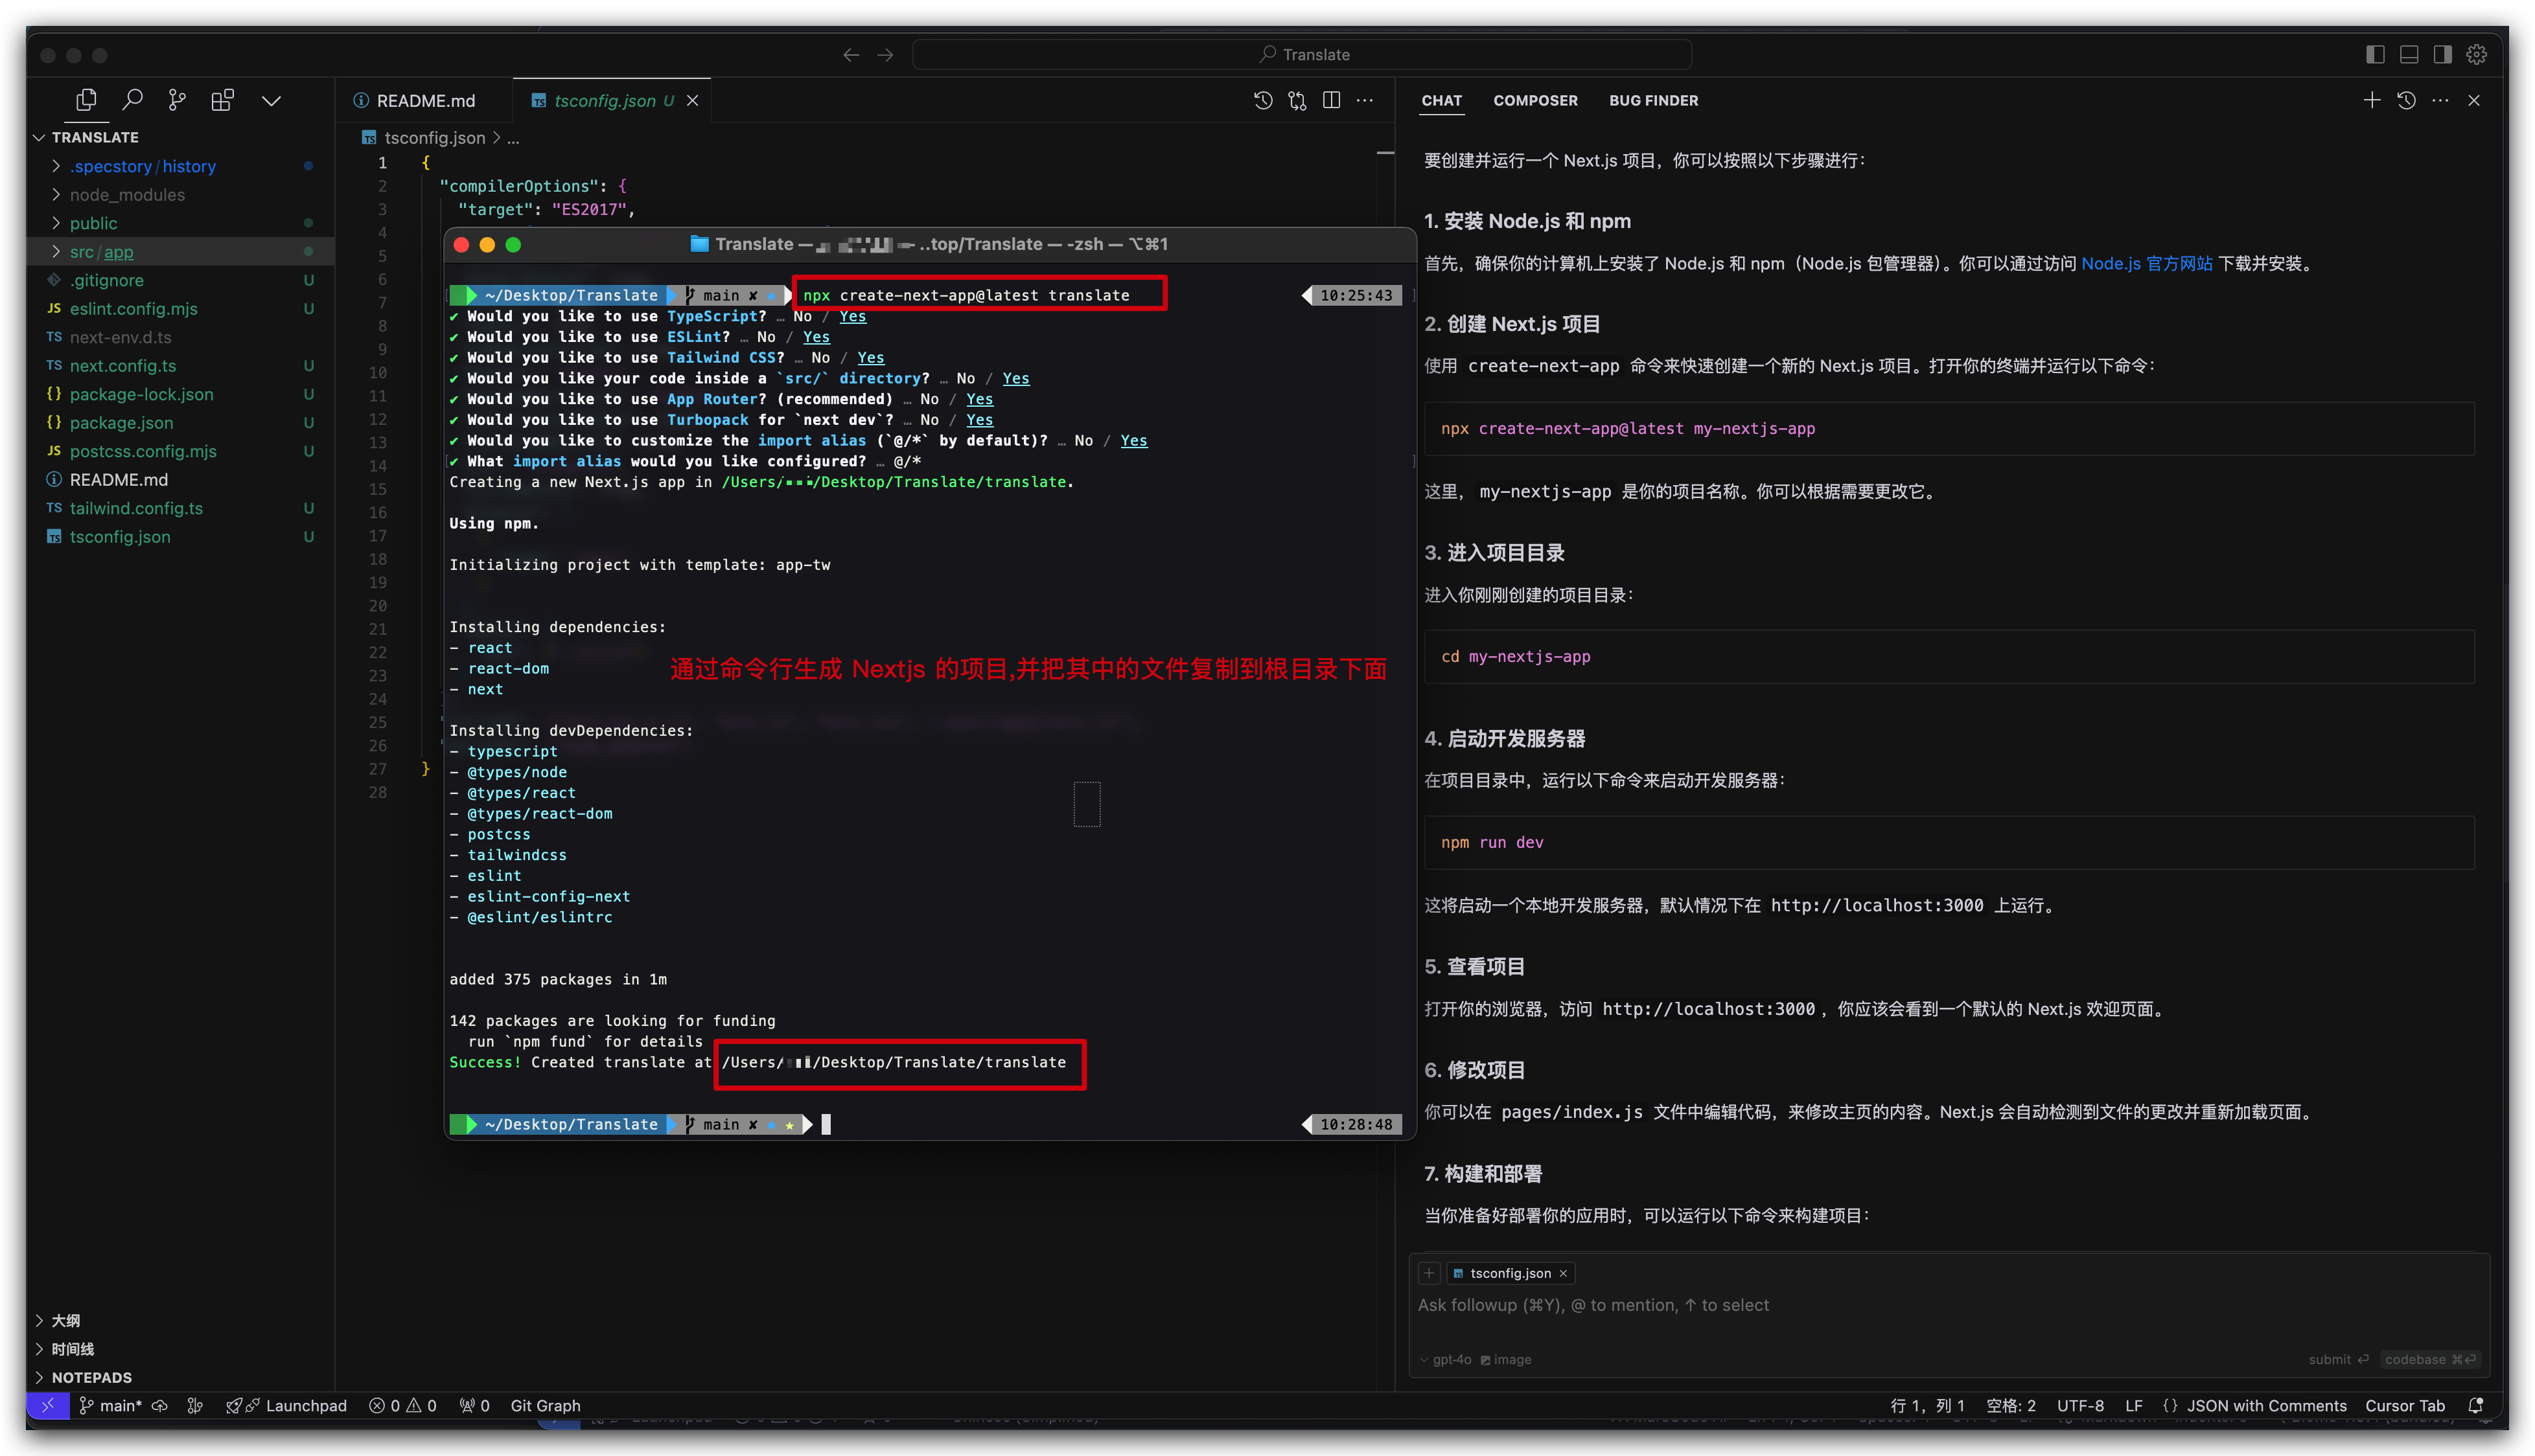This screenshot has width=2535, height=1456.
Task: Click the Git Graph status bar item
Action: [546, 1405]
